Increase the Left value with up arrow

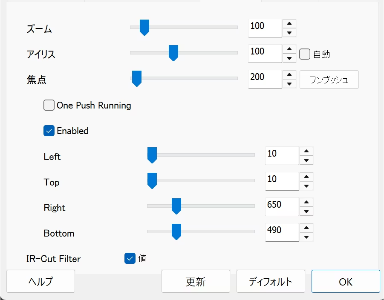[306, 151]
